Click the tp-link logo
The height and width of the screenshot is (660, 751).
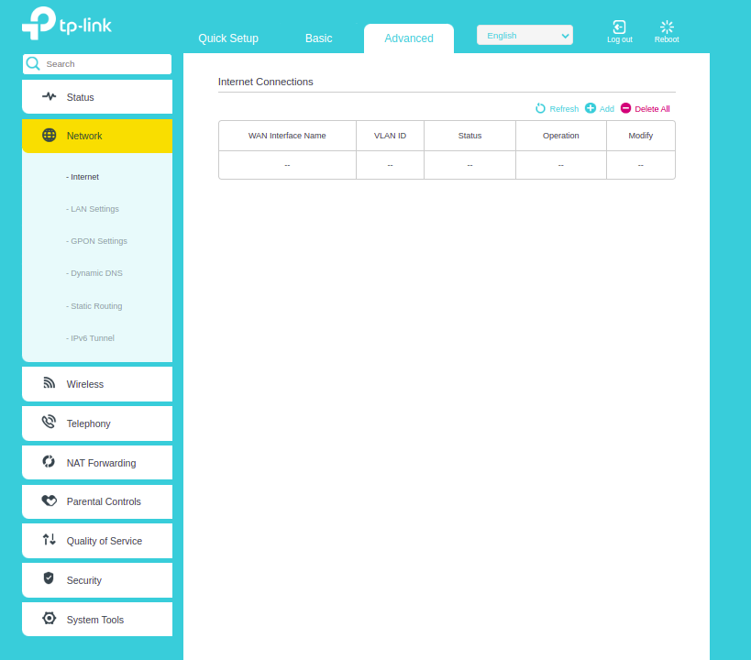(x=67, y=25)
